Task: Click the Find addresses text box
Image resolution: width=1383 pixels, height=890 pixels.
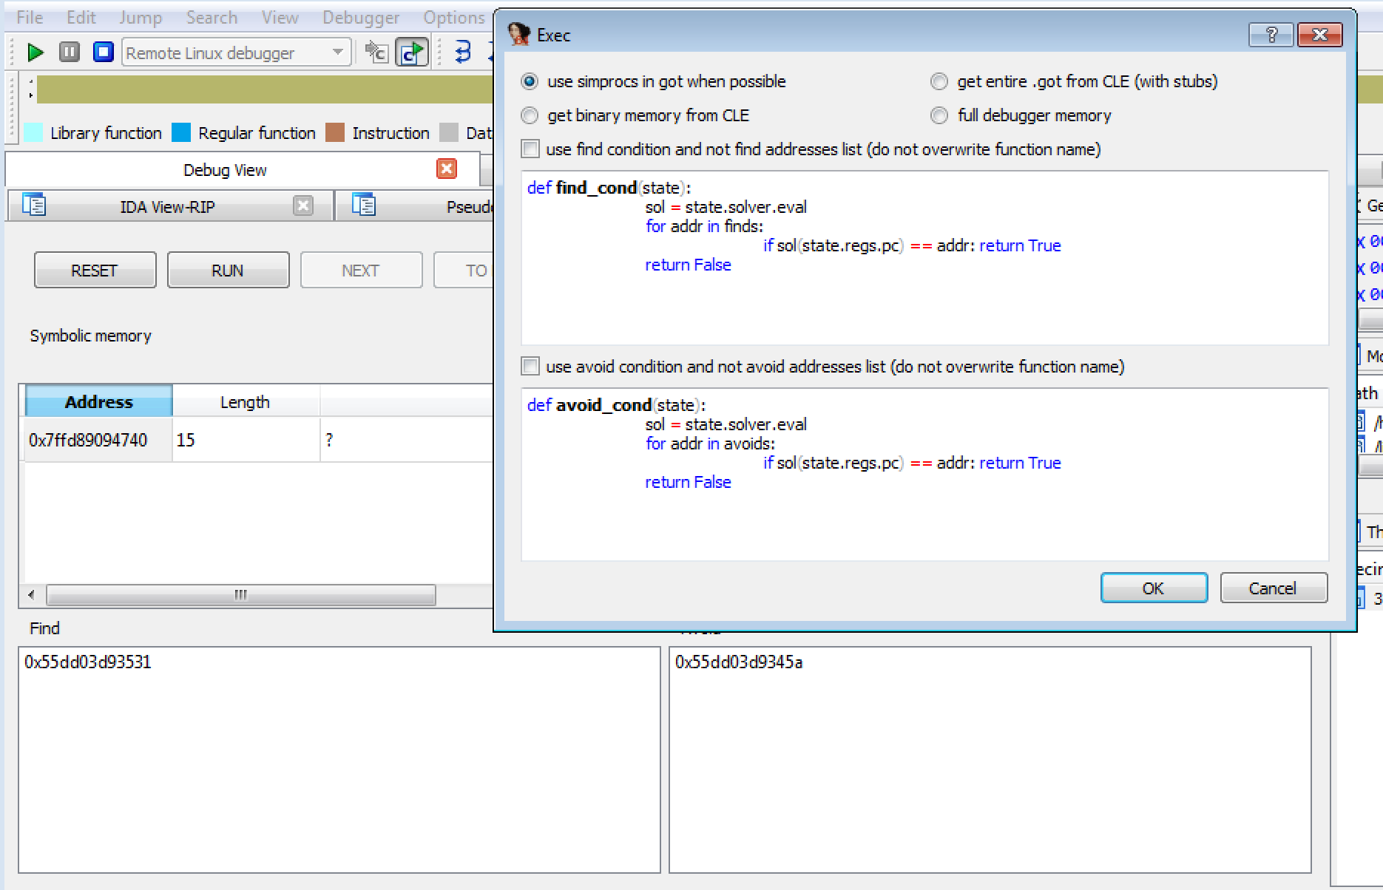Action: pos(339,760)
